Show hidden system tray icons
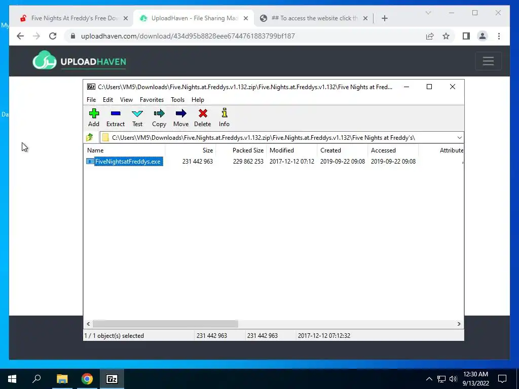This screenshot has height=389, width=519. click(429, 379)
